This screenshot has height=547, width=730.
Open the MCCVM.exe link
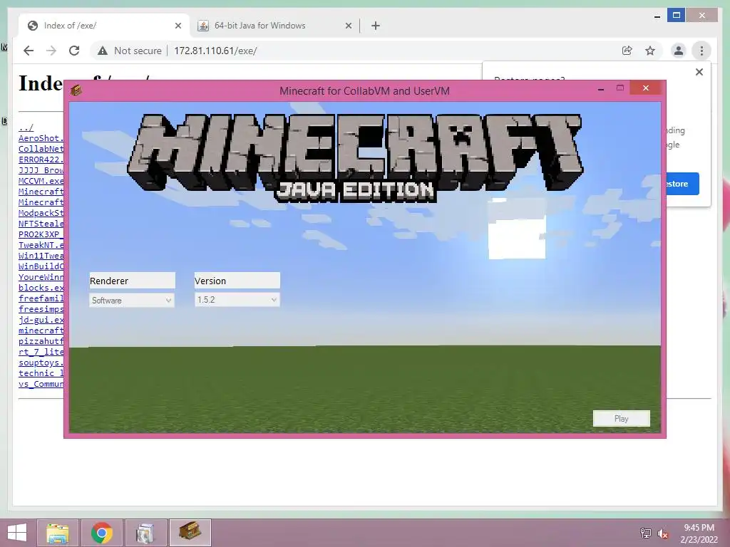pyautogui.click(x=41, y=181)
